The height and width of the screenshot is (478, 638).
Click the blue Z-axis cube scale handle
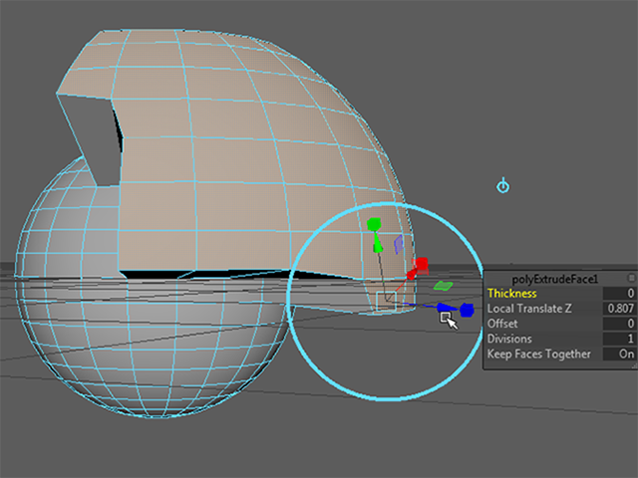coord(467,310)
